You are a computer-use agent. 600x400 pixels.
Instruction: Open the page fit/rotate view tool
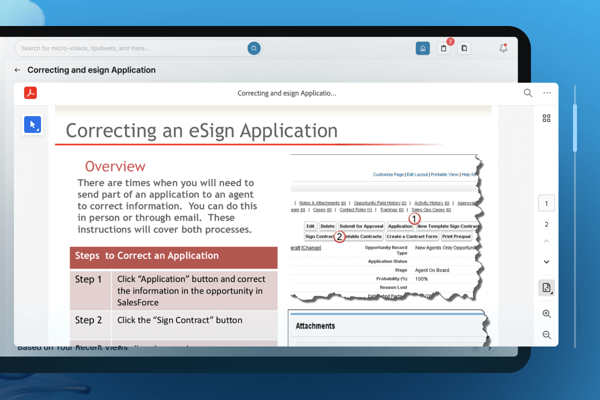pyautogui.click(x=546, y=287)
